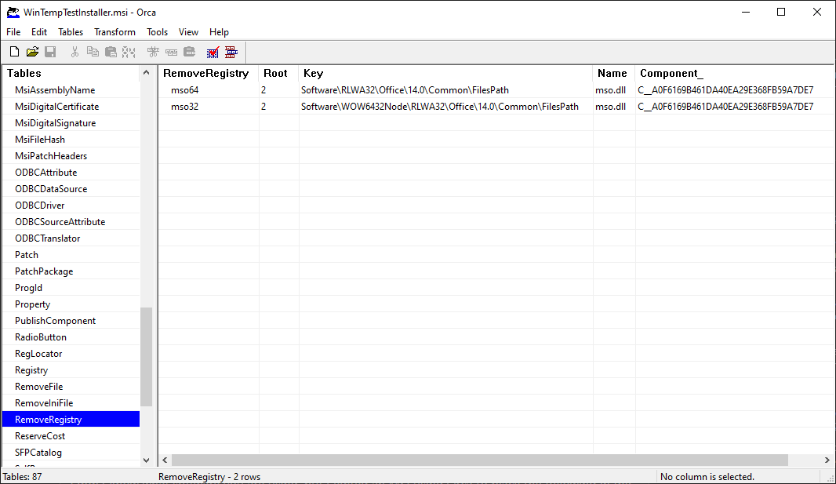Open a database with the folder icon

point(32,52)
